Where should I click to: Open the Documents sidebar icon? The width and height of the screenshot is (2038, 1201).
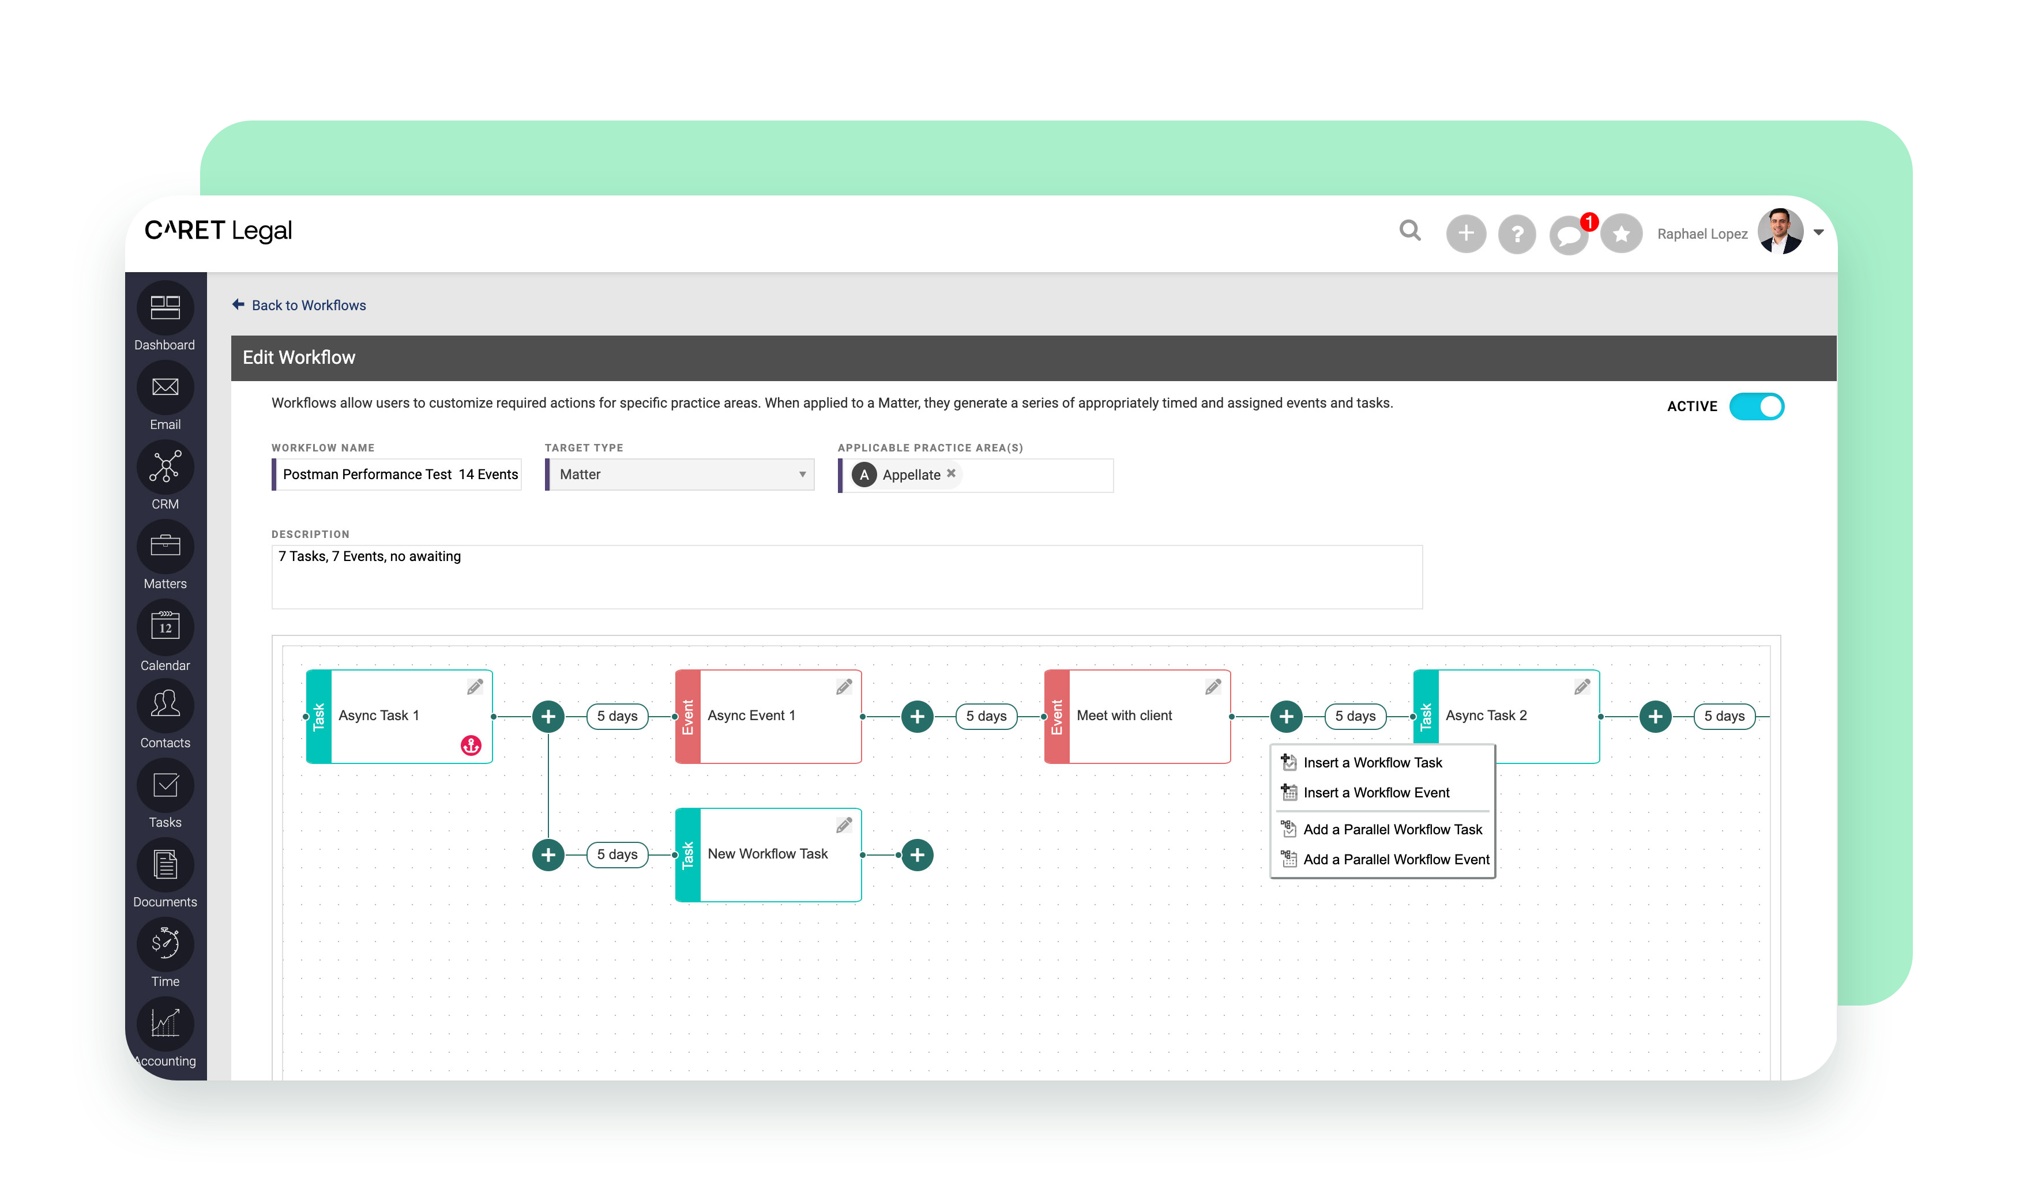165,864
